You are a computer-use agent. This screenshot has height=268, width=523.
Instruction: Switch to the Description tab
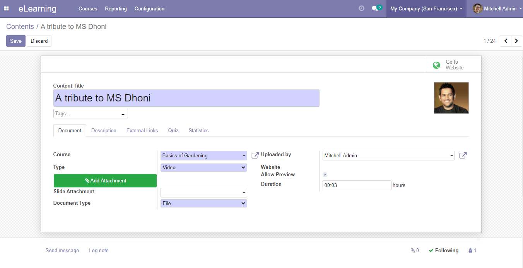[104, 131]
